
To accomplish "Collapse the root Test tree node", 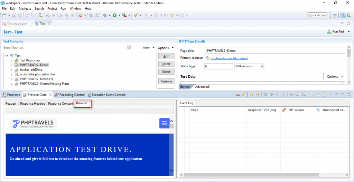I will [x=7, y=56].
